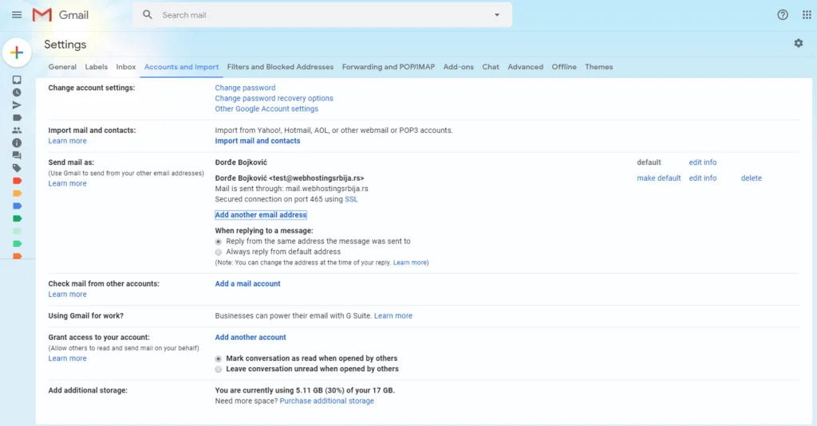Click Import mail and contacts link
817x426 pixels.
[x=258, y=140]
